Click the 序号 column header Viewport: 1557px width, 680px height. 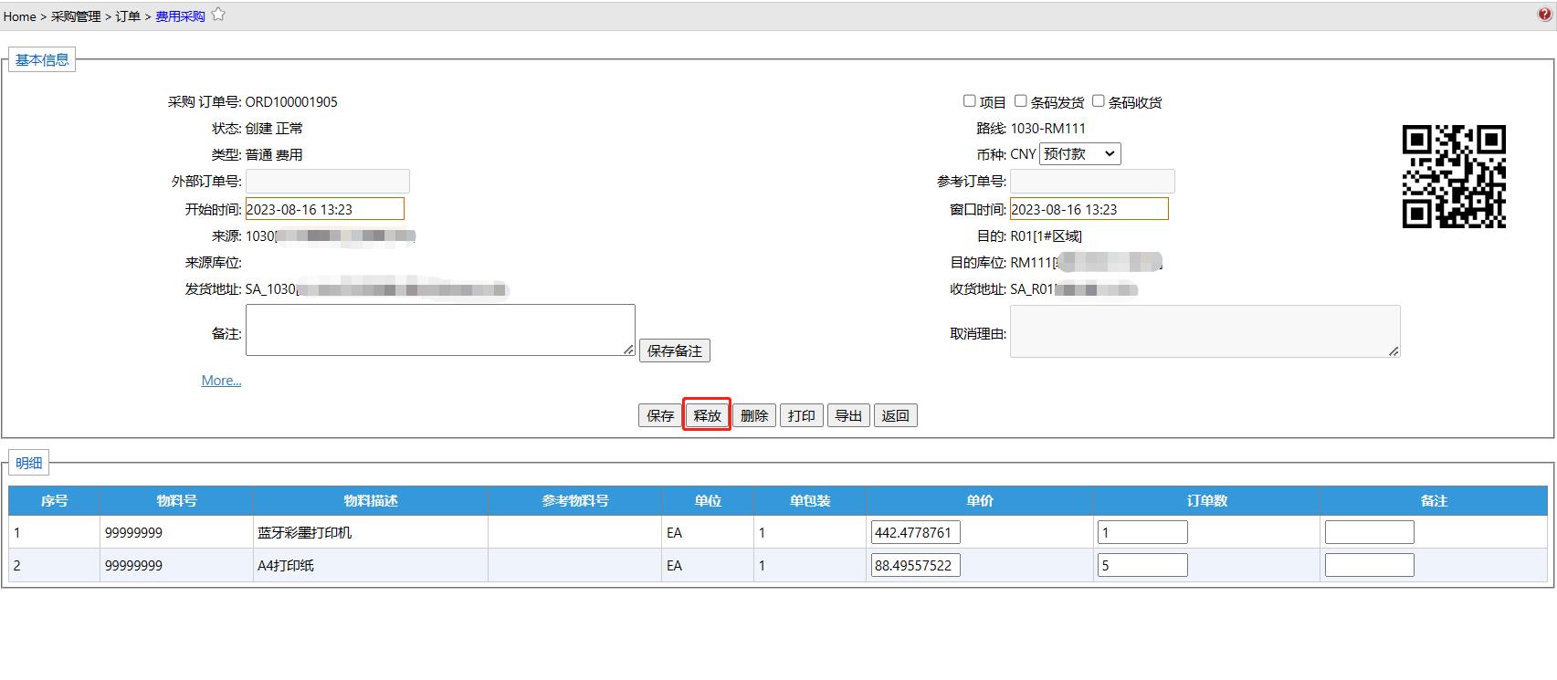[54, 500]
